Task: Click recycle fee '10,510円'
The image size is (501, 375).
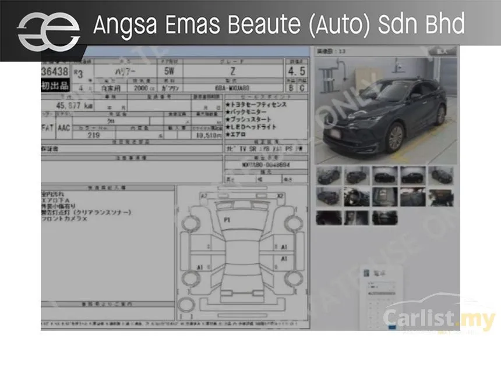Action: click(209, 135)
